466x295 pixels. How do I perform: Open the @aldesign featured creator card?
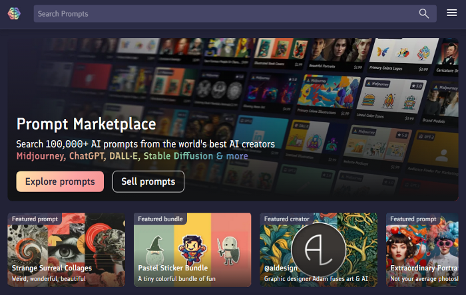coord(319,250)
